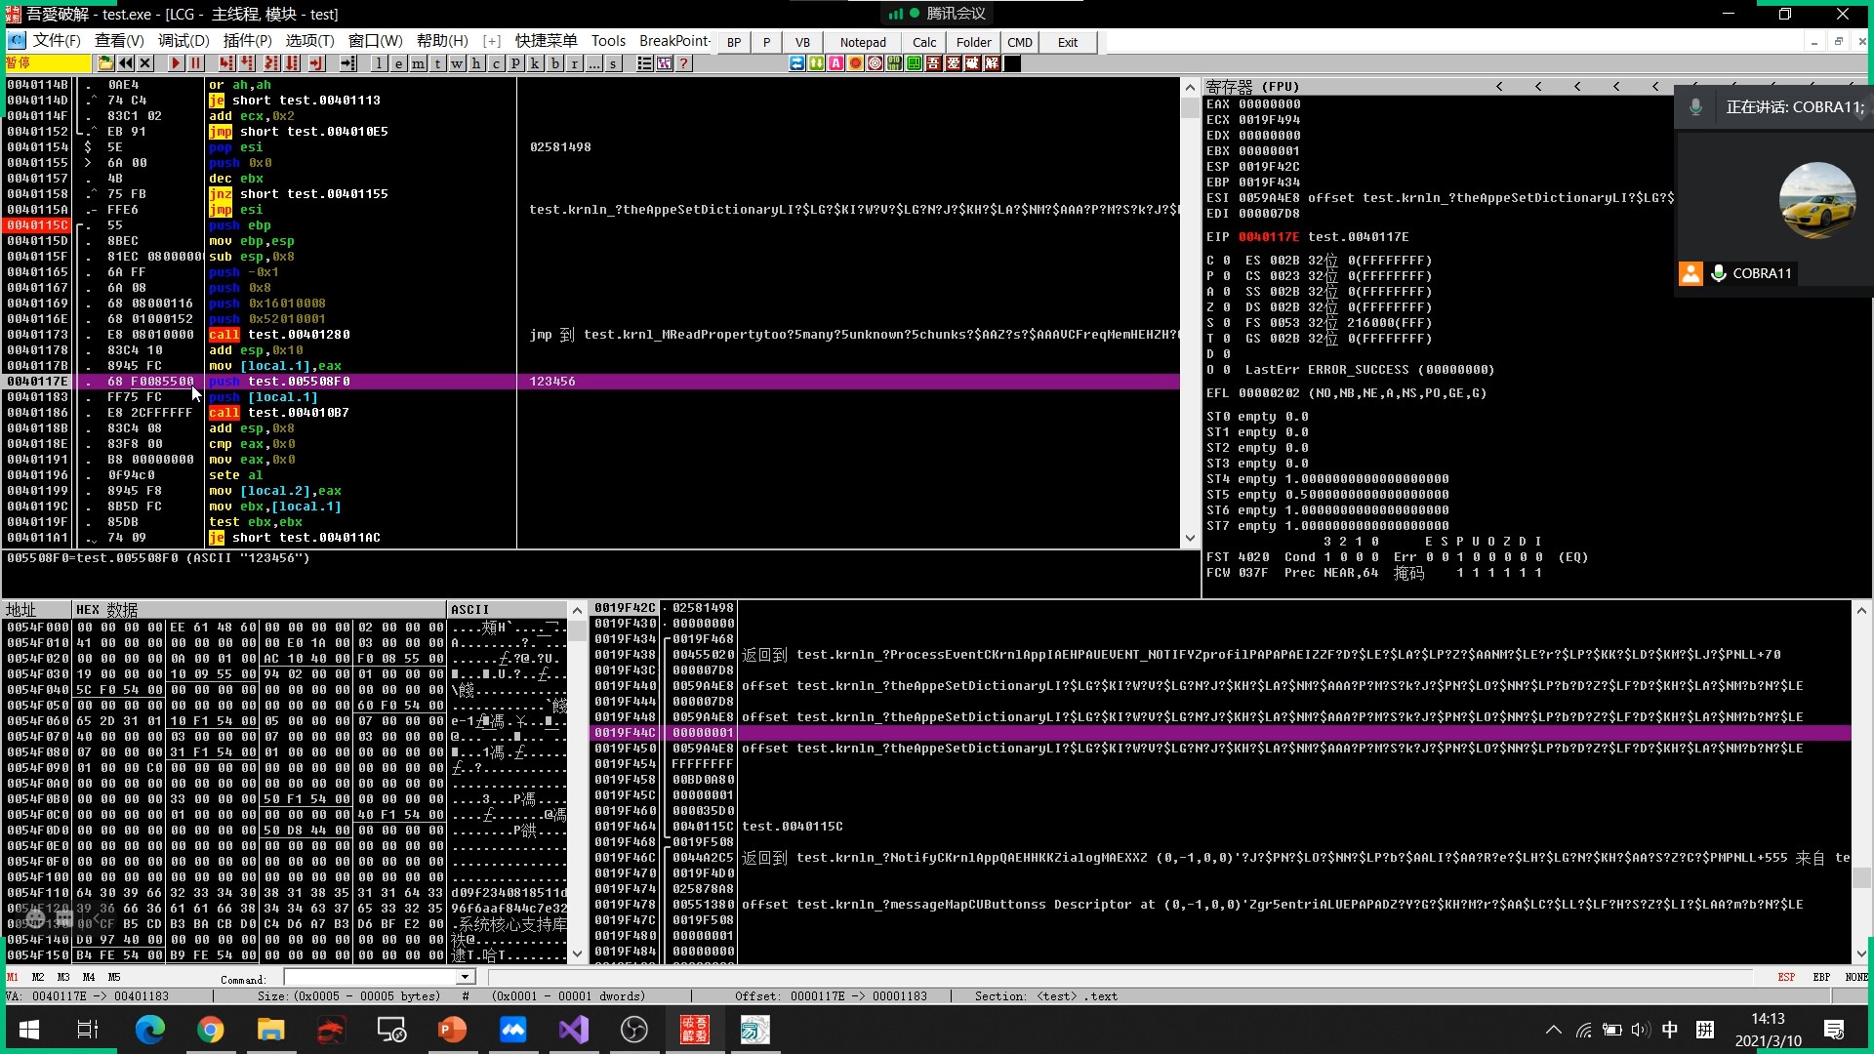Screen dimensions: 1874x1054
Task: Toggle the M5 memory dump tab
Action: point(114,977)
